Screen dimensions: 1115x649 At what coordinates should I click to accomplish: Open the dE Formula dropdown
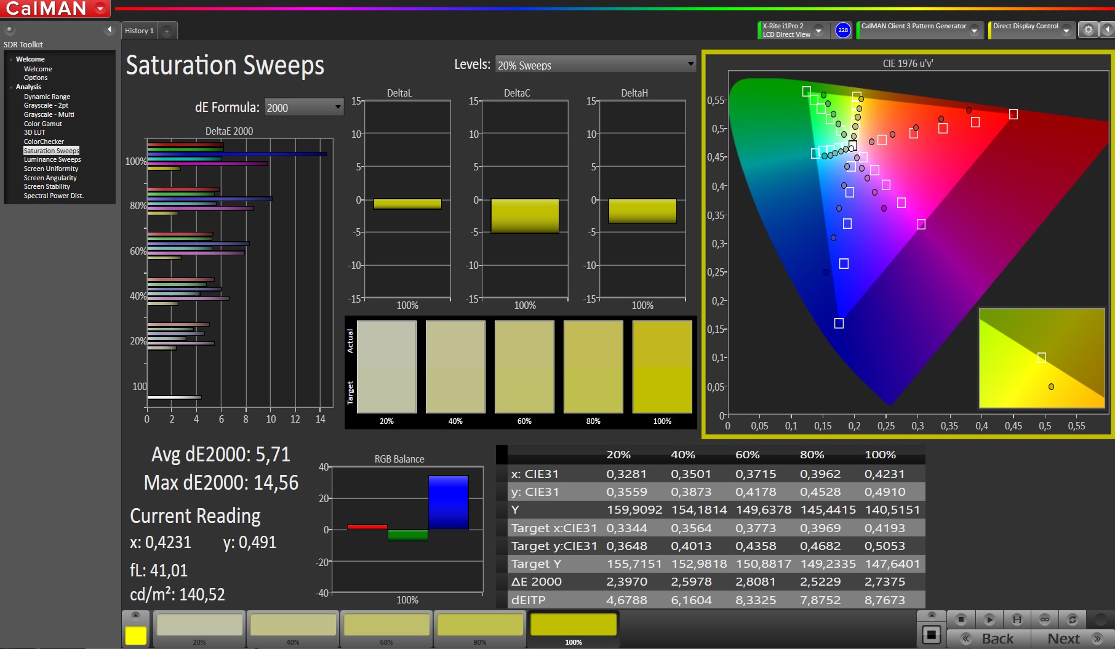point(303,108)
